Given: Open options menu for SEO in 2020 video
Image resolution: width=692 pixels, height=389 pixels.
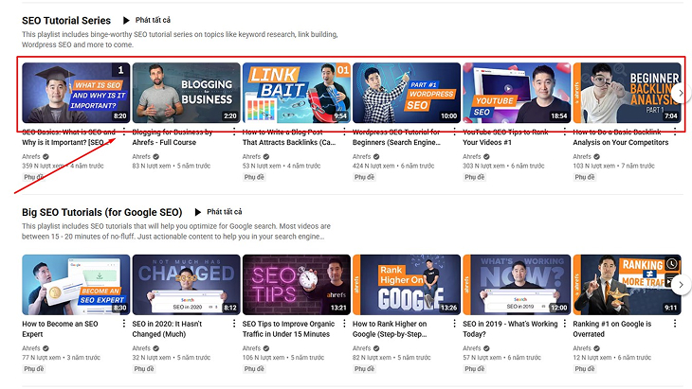Looking at the screenshot, I should coord(234,324).
